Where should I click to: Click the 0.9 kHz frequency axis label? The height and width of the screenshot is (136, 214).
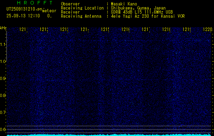coord(3,79)
